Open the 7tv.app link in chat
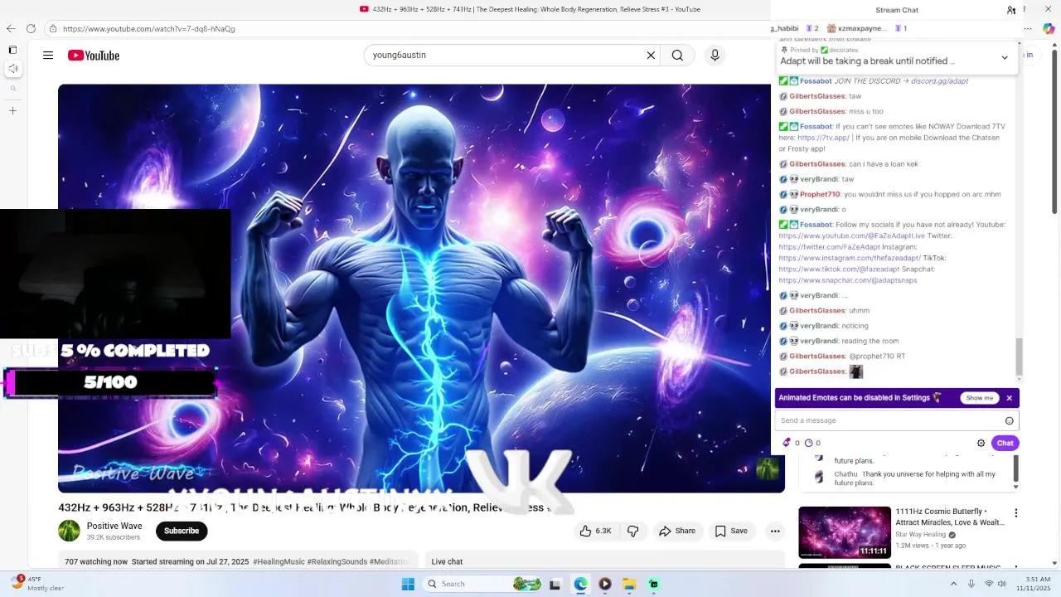Screen dimensions: 1061x597 pos(823,138)
